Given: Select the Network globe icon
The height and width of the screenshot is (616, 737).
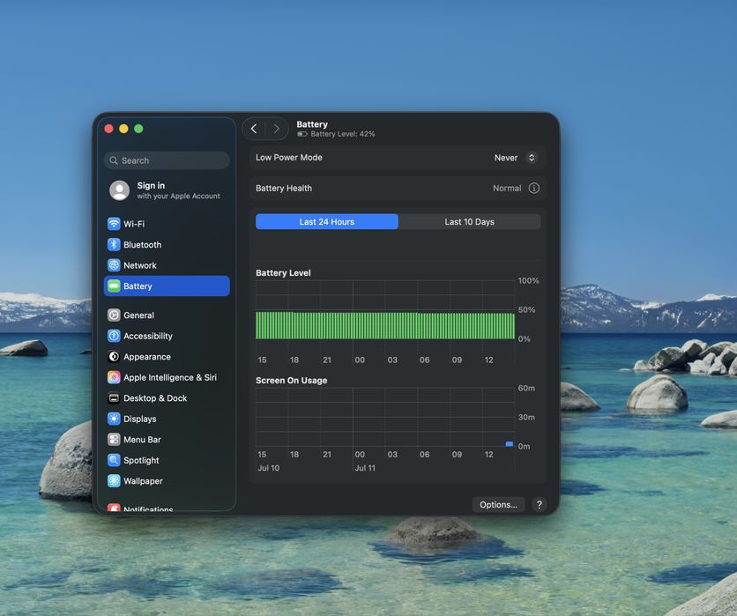Looking at the screenshot, I should coord(114,265).
